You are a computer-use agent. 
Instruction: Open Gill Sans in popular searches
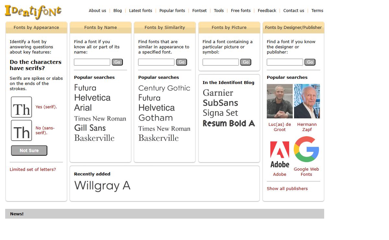click(90, 128)
